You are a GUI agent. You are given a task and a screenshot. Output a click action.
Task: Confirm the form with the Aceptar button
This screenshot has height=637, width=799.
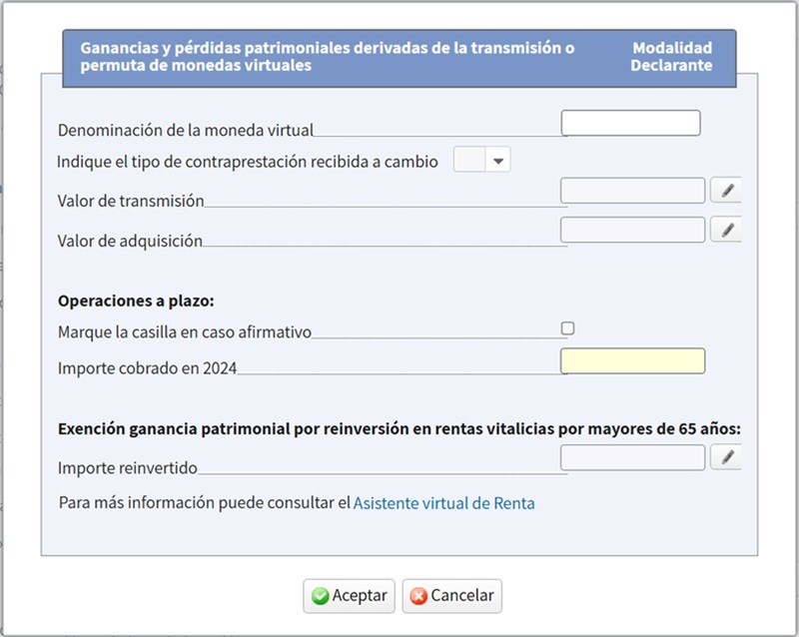pyautogui.click(x=349, y=596)
